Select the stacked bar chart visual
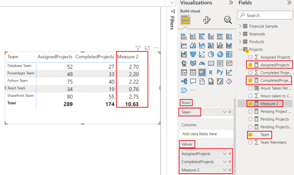The image size is (294, 175). 184,36
